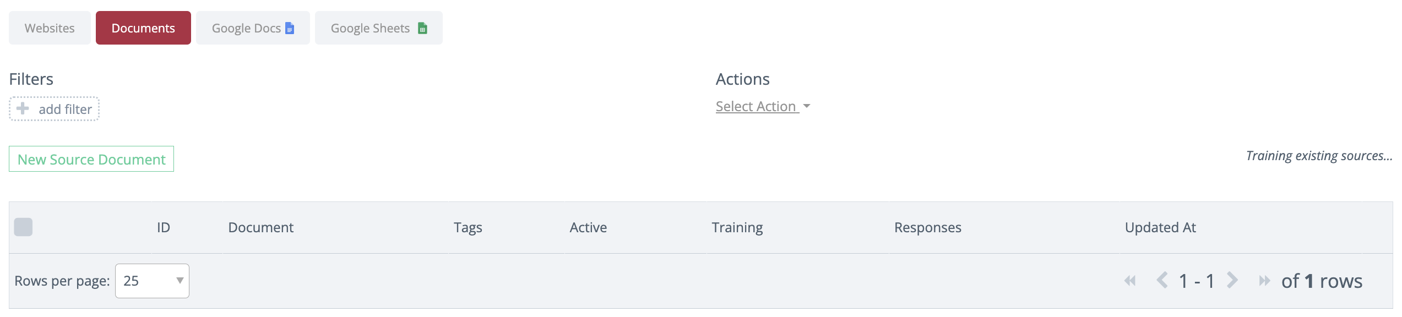This screenshot has height=317, width=1402.
Task: Click the Google Sheets spreadsheet icon
Action: 422,28
